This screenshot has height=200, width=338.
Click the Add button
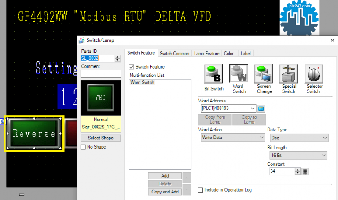click(165, 176)
